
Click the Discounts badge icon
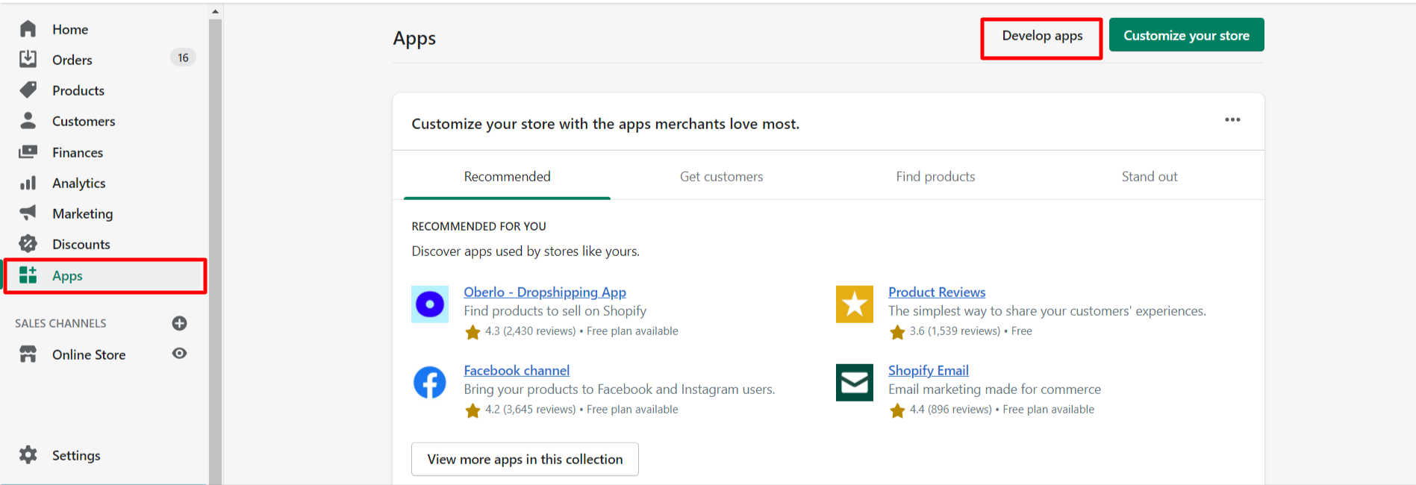click(x=28, y=243)
